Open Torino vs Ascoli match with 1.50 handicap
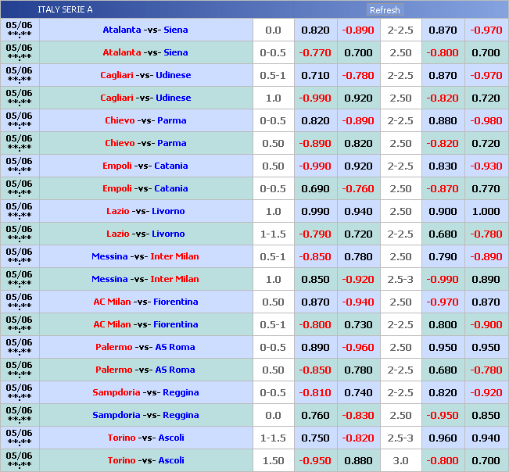The height and width of the screenshot is (472, 509). 145,460
